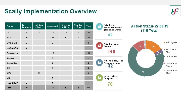Click the Completed legend swatch

[x=164, y=56]
